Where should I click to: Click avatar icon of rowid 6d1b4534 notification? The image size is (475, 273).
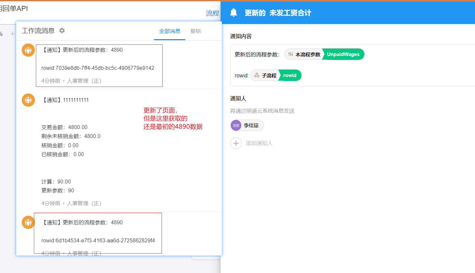[28, 222]
